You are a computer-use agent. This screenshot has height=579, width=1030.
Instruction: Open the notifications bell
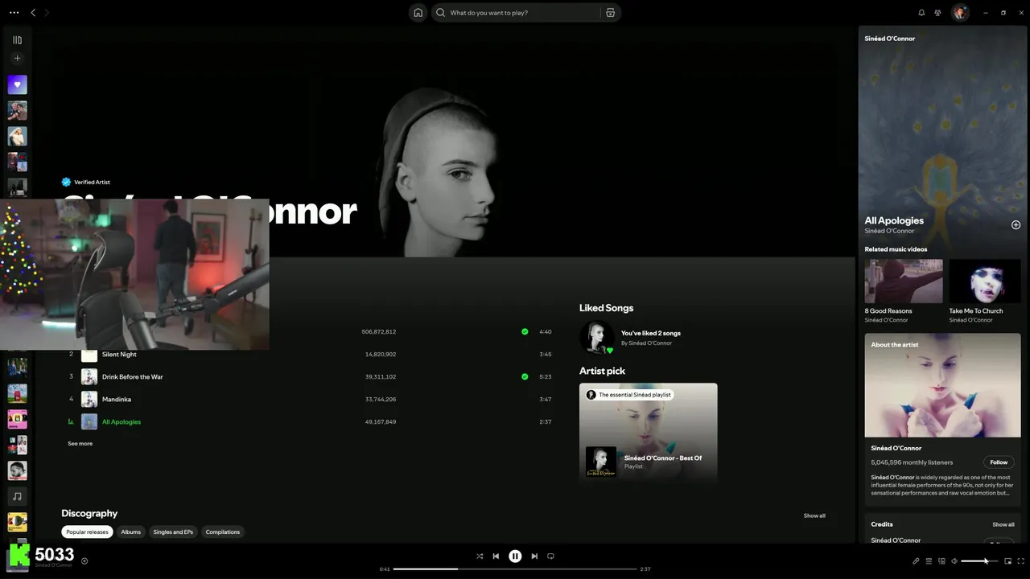click(x=921, y=13)
